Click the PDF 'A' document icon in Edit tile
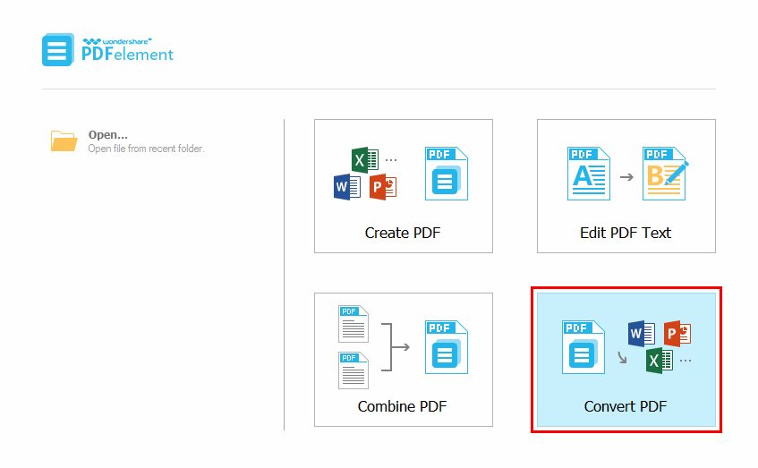This screenshot has height=468, width=758. pyautogui.click(x=588, y=174)
